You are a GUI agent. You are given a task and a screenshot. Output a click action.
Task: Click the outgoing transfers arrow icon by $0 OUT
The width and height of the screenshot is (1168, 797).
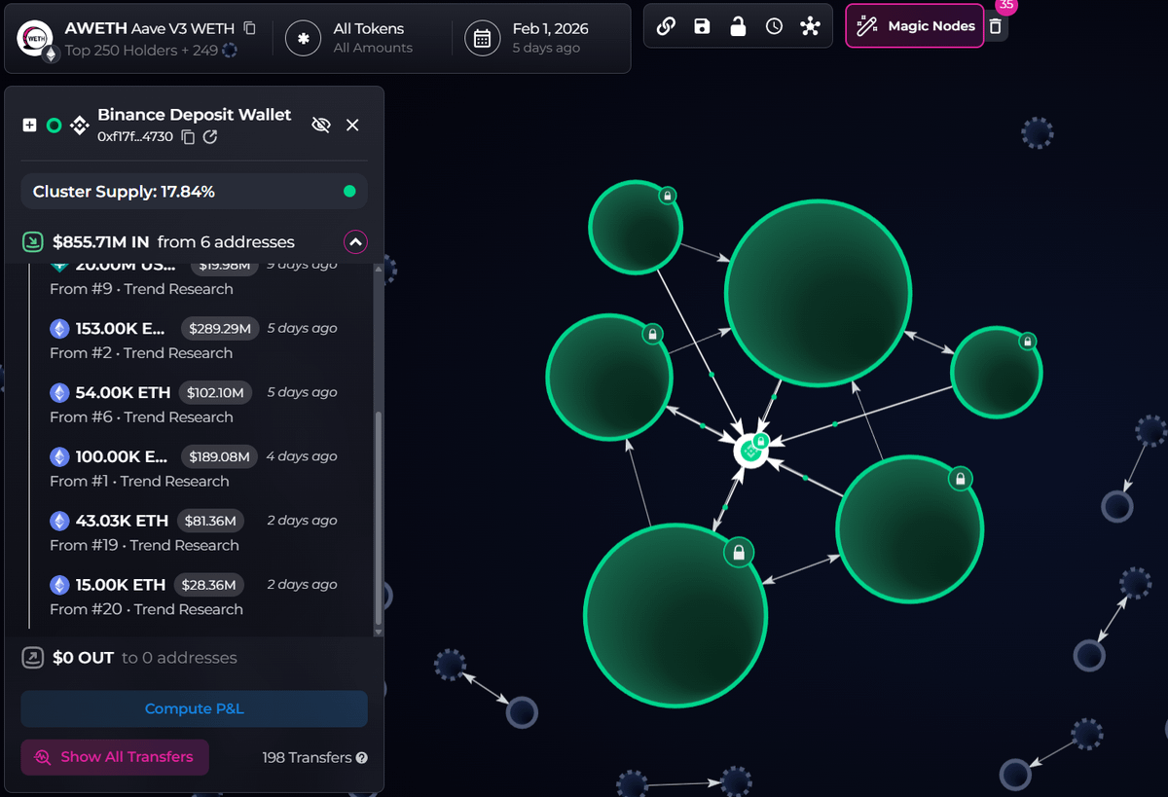[31, 658]
